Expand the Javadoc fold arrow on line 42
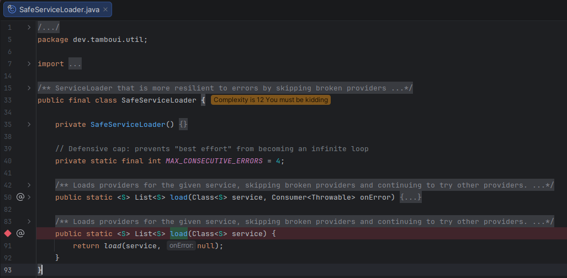Viewport: 567px width, 278px height. (29, 185)
